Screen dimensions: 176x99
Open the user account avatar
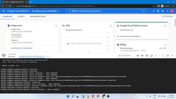tap(172, 11)
